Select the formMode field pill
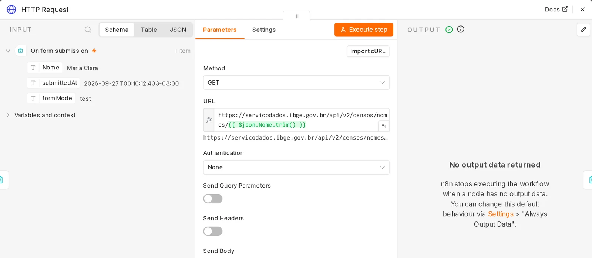The height and width of the screenshot is (258, 592). [51, 98]
